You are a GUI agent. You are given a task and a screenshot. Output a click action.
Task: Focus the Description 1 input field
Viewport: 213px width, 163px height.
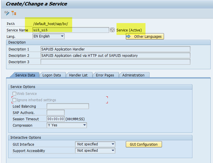(115, 49)
